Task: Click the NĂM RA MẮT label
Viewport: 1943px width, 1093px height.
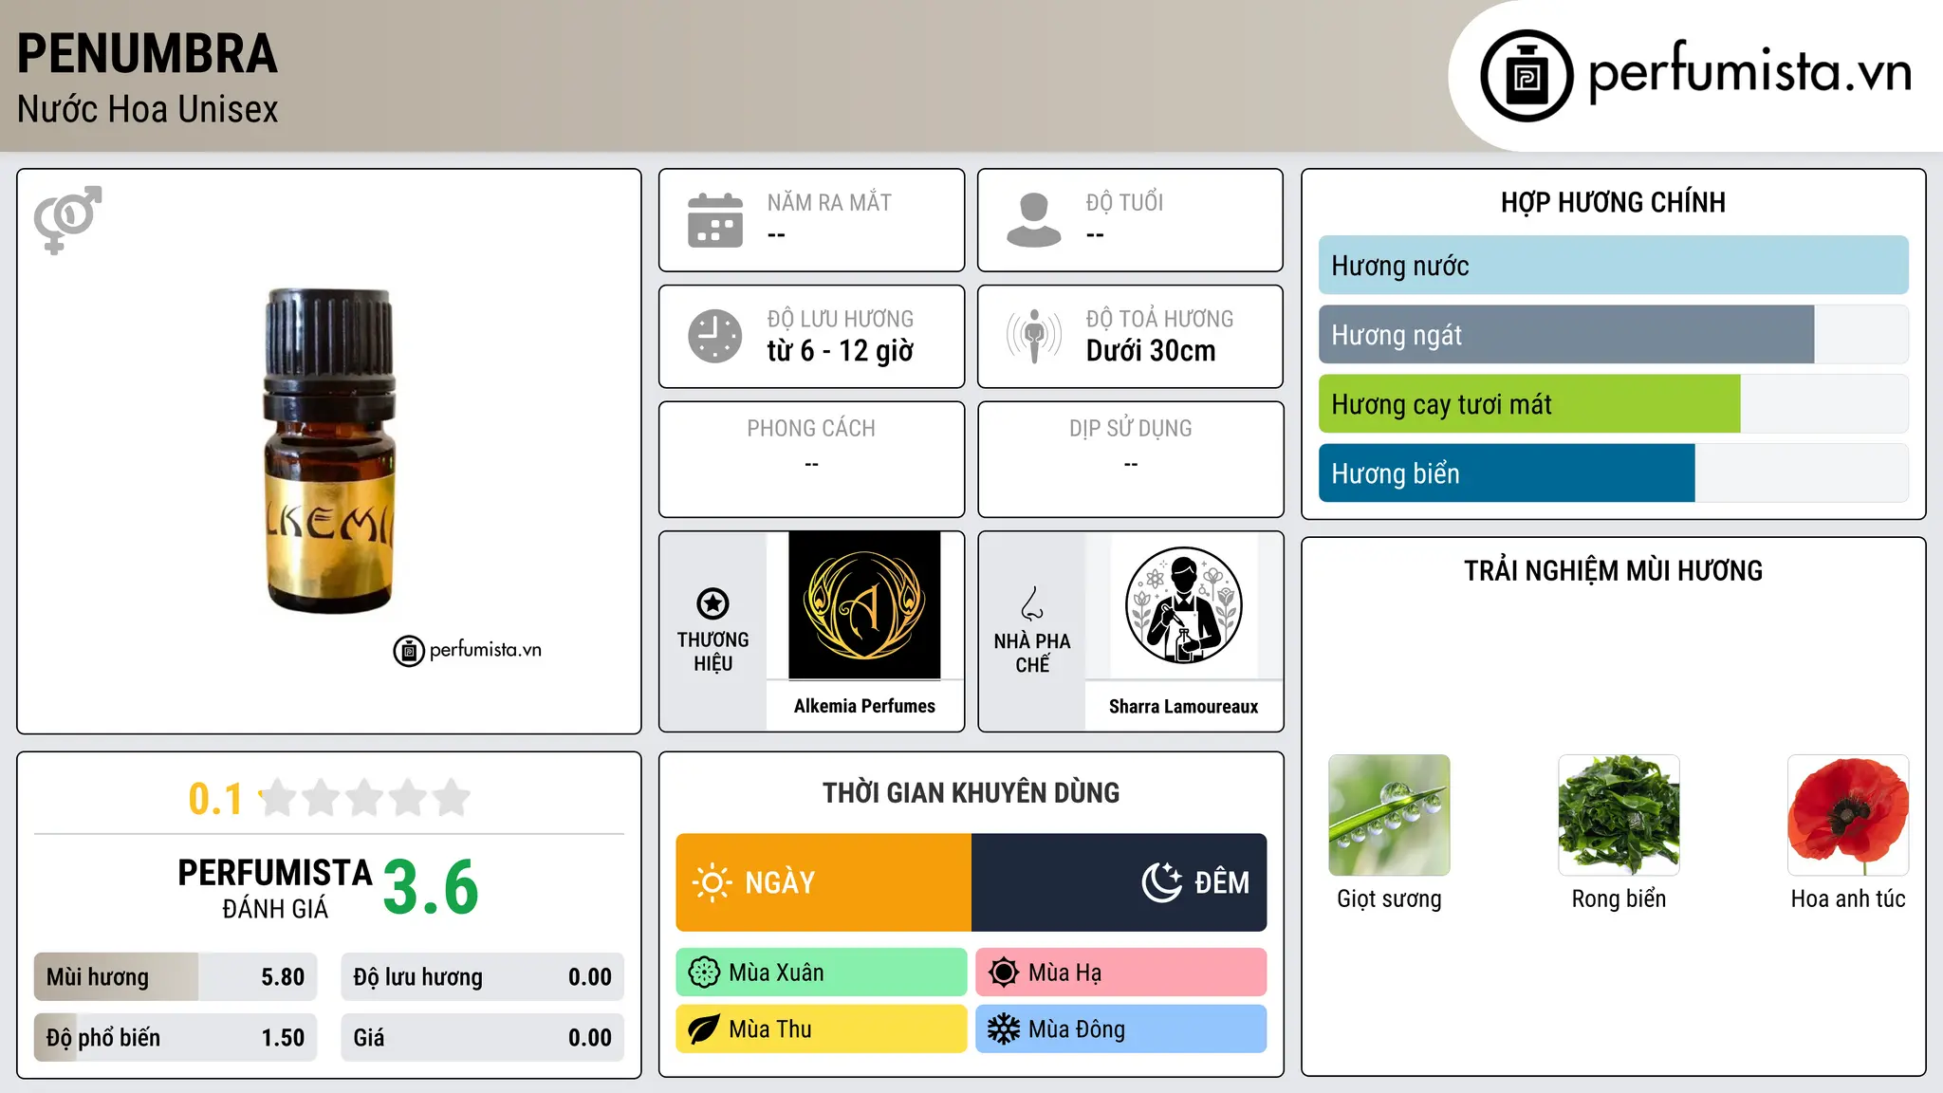Action: point(829,202)
